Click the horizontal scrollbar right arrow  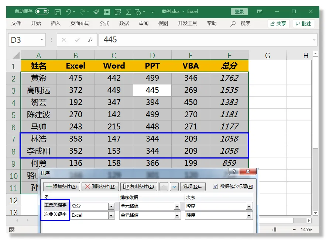309,220
